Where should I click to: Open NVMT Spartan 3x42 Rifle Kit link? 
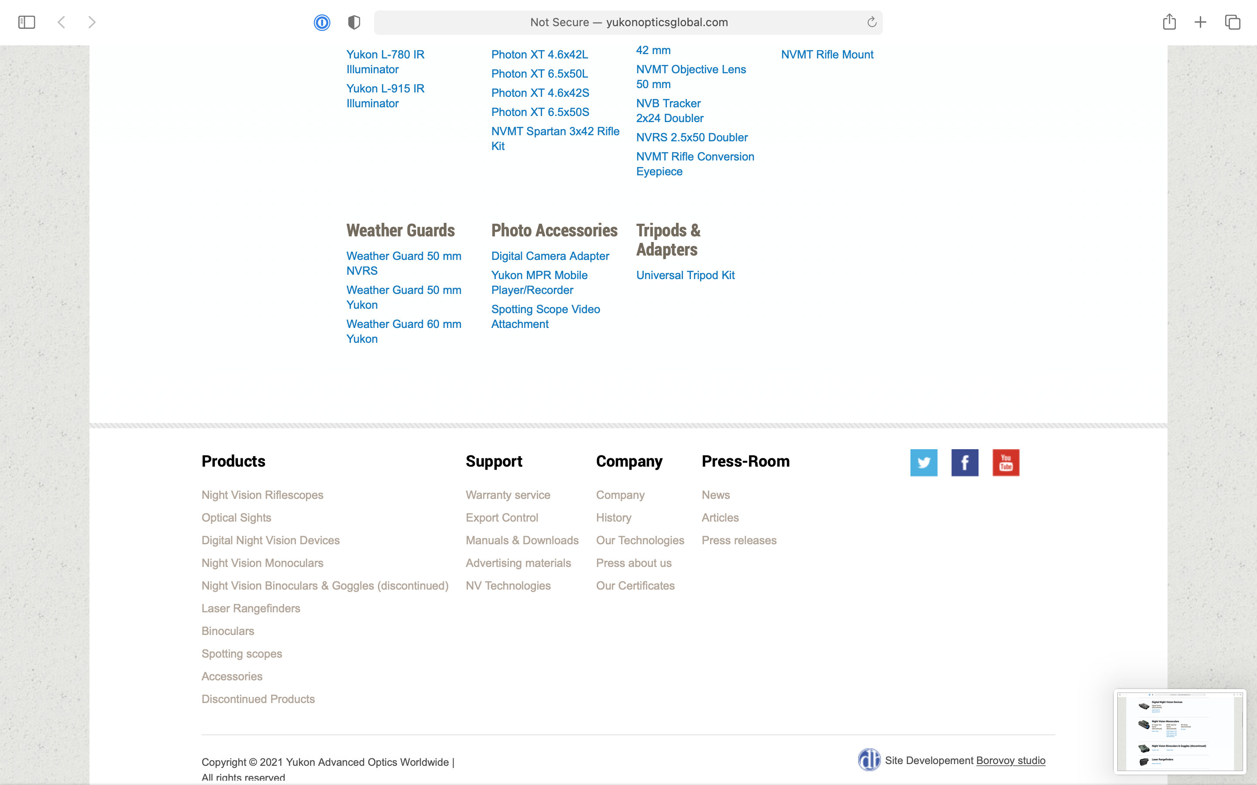coord(555,139)
